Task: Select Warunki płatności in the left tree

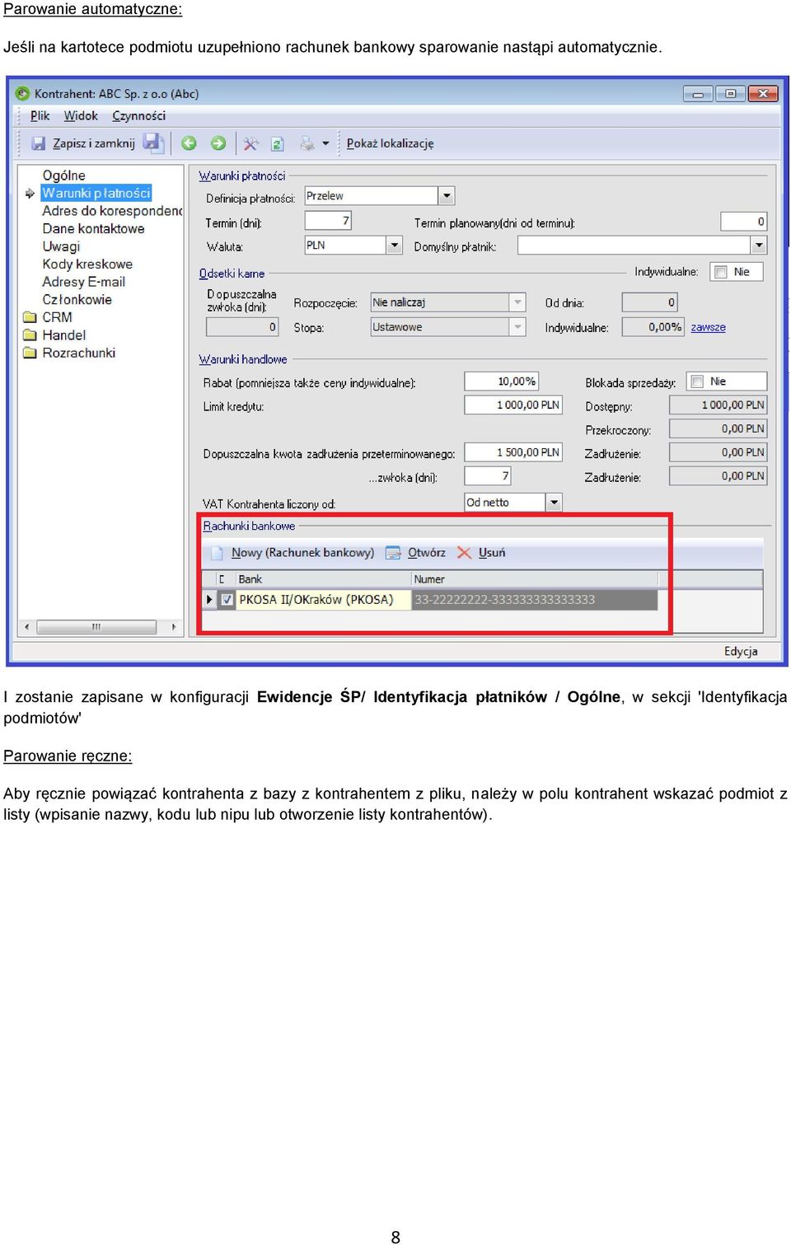Action: pos(96,193)
